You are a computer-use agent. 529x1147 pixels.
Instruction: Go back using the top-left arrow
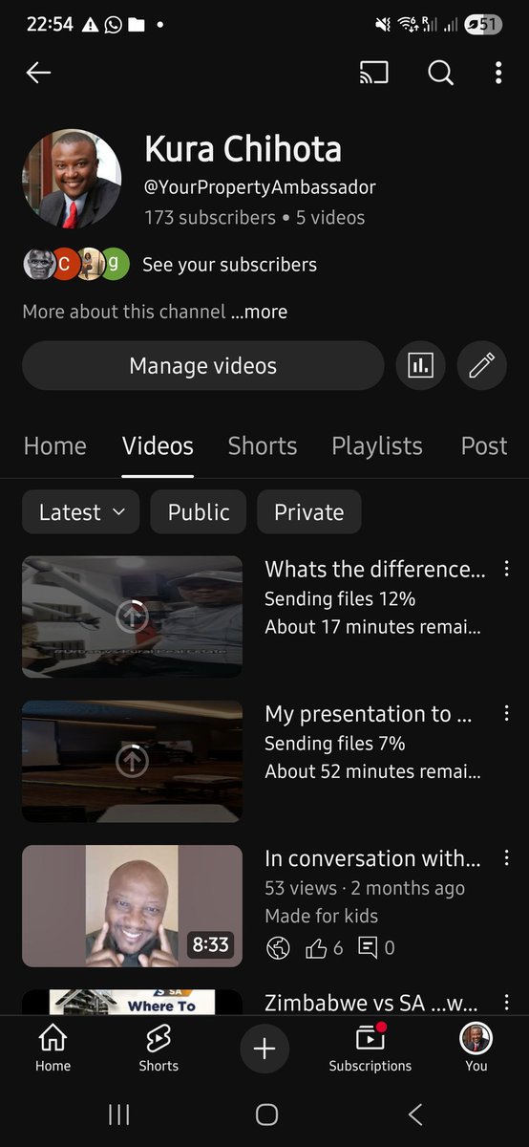[38, 73]
